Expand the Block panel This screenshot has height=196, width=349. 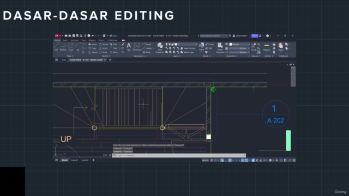click(x=207, y=56)
